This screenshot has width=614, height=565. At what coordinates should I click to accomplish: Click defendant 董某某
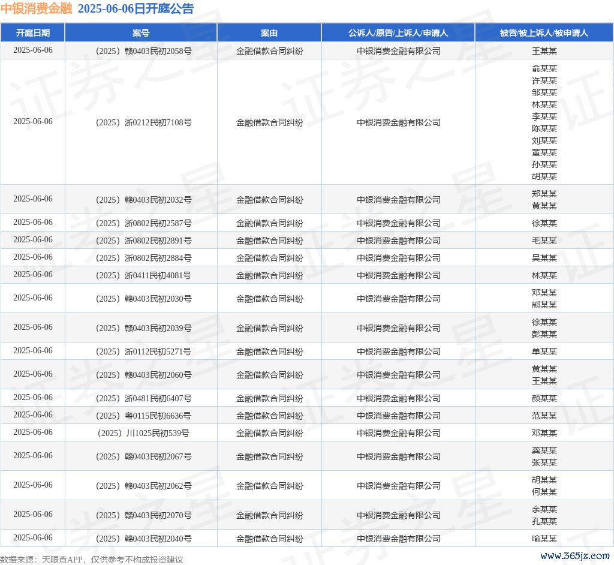544,152
